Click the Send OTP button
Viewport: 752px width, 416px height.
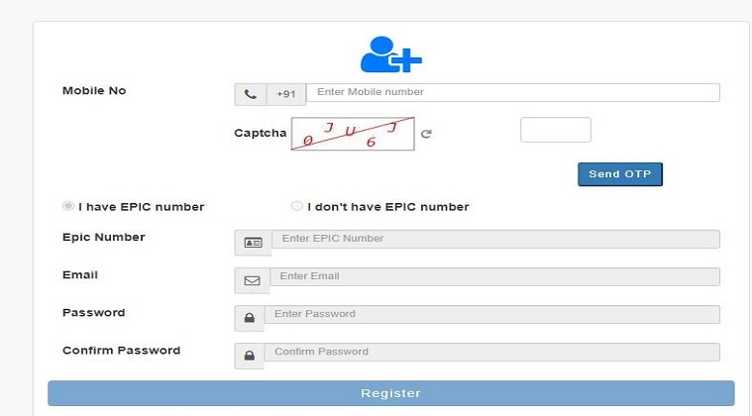619,174
